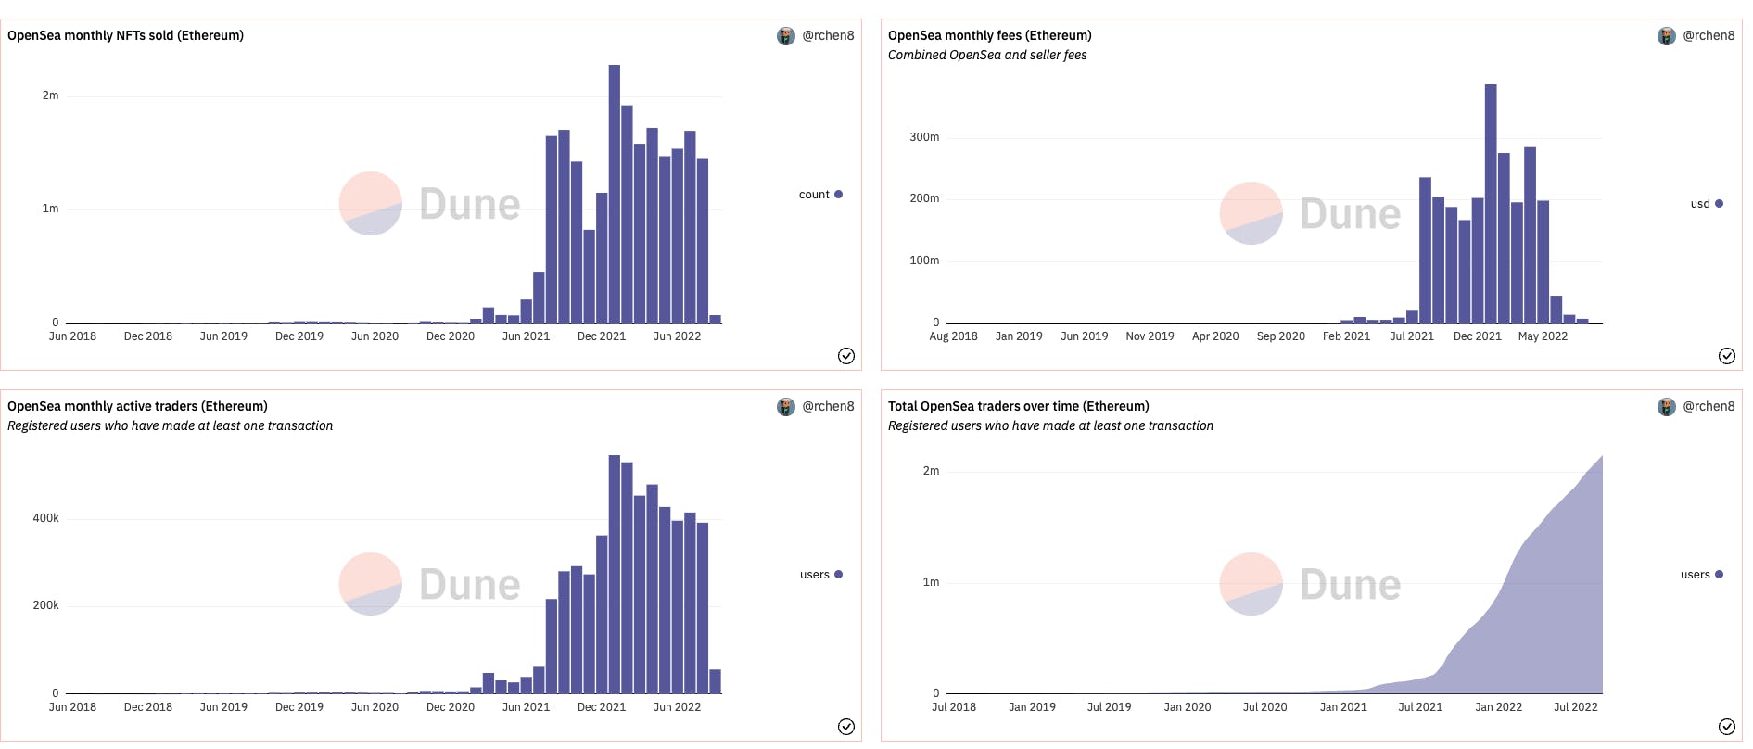1753x749 pixels.
Task: Click 'Jun 2018' label on NFTs sold chart
Action: [x=72, y=336]
